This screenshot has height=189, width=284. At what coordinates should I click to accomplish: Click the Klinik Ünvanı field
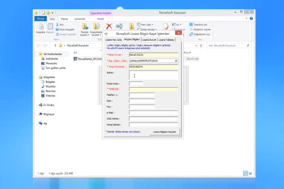coord(153,55)
